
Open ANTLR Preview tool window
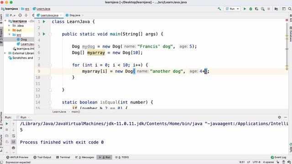tap(17, 157)
